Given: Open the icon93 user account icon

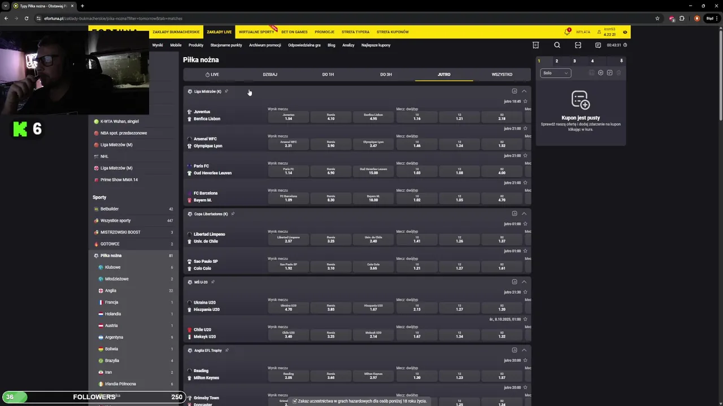Looking at the screenshot, I should (x=599, y=32).
